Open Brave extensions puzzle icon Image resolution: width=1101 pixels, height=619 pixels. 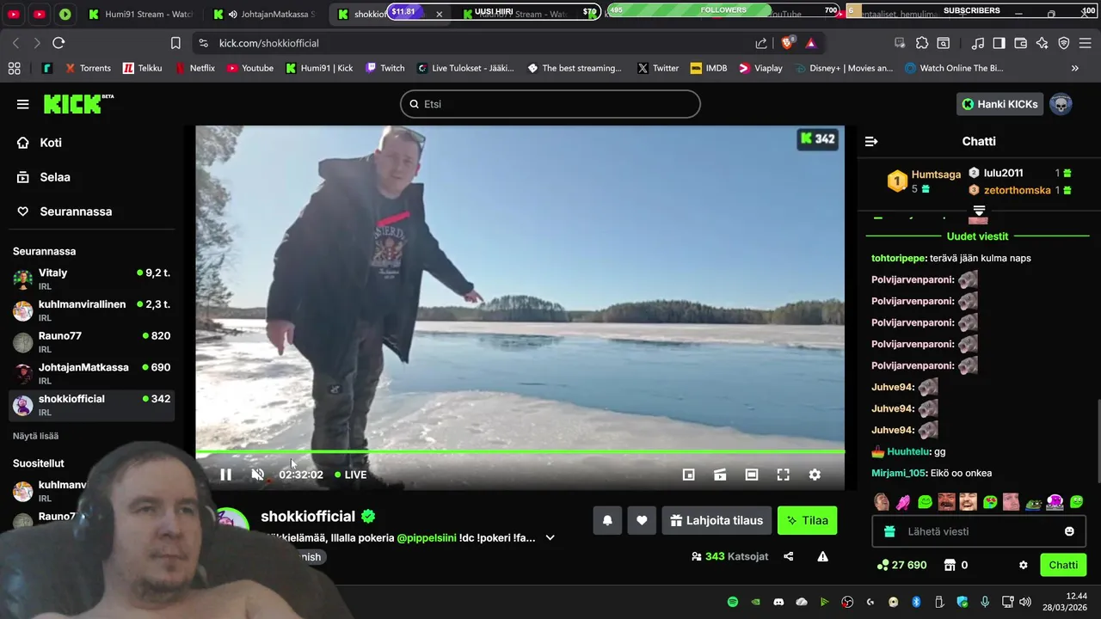922,43
